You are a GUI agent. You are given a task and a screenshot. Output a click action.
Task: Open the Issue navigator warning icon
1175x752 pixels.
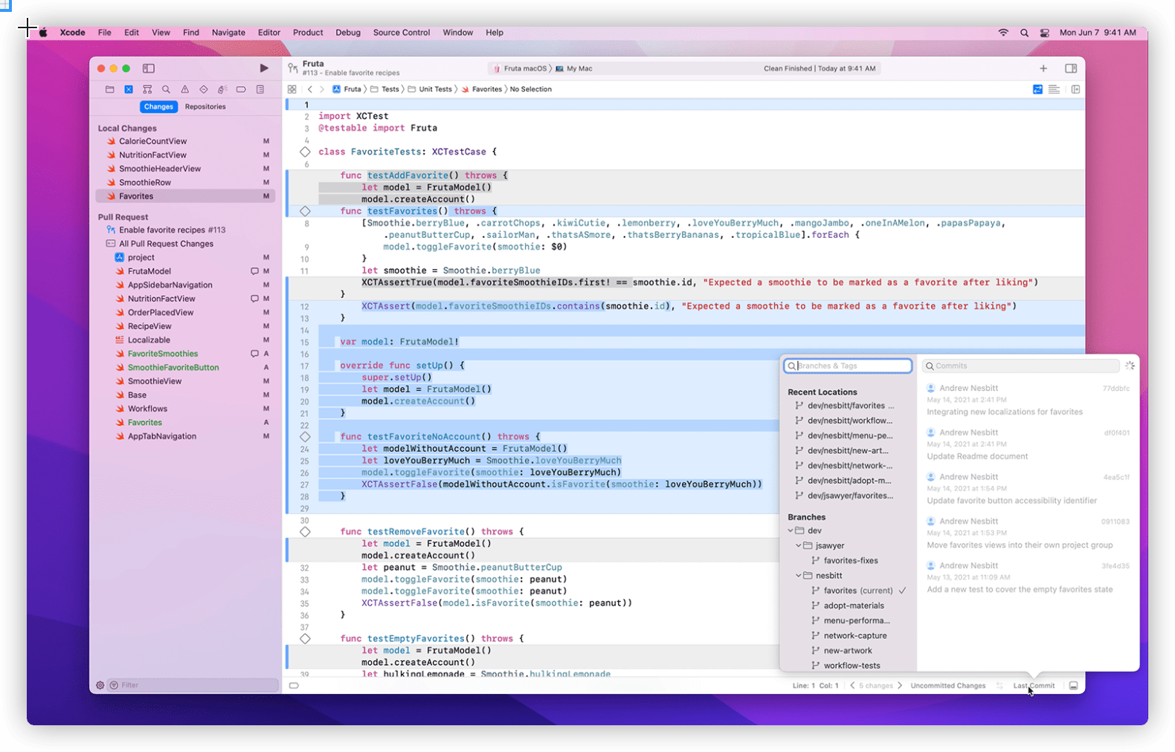point(184,89)
